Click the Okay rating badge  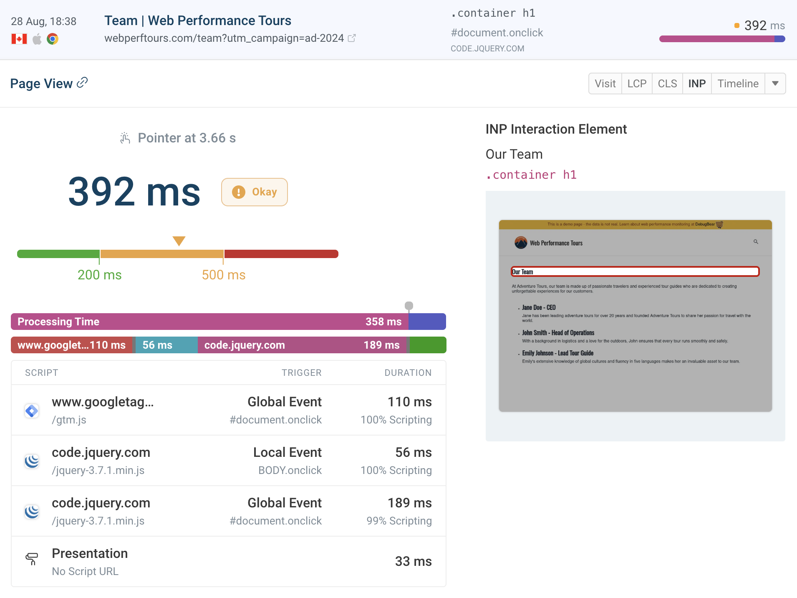coord(255,192)
